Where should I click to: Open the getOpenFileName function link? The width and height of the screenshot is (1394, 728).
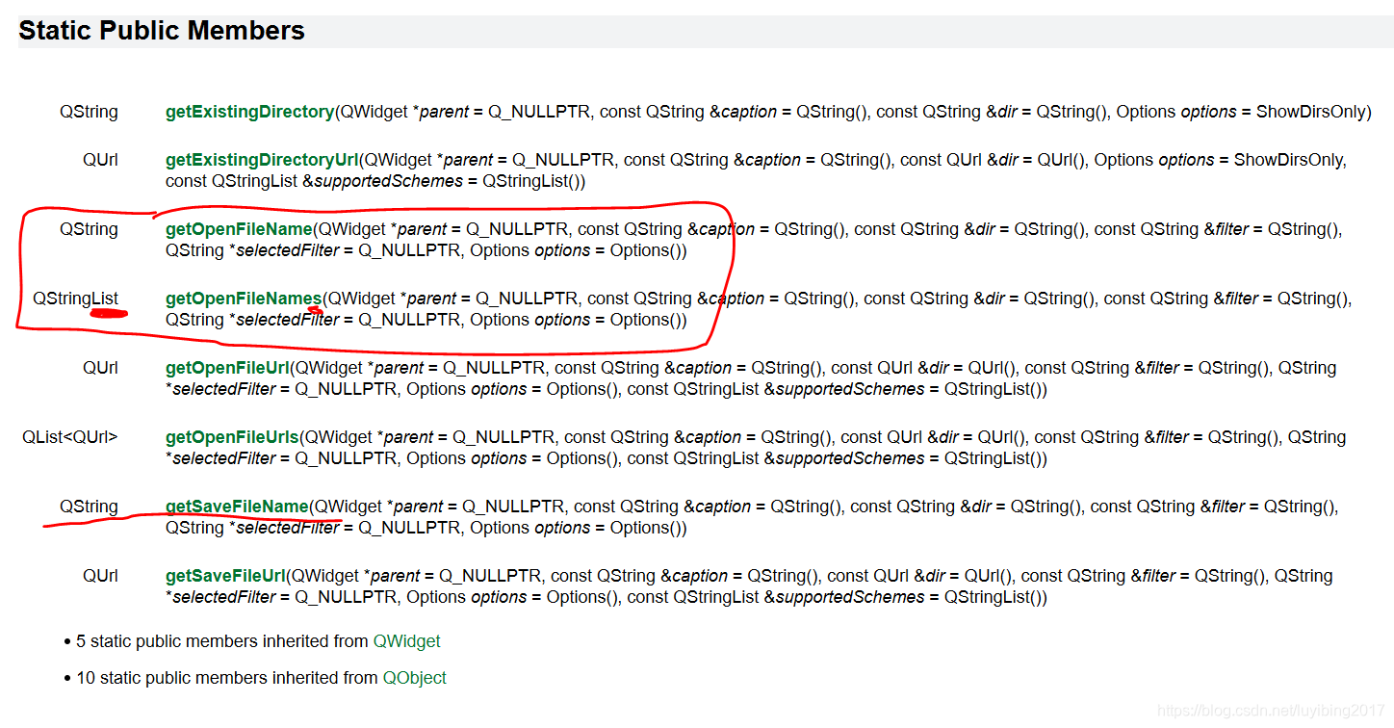click(239, 229)
